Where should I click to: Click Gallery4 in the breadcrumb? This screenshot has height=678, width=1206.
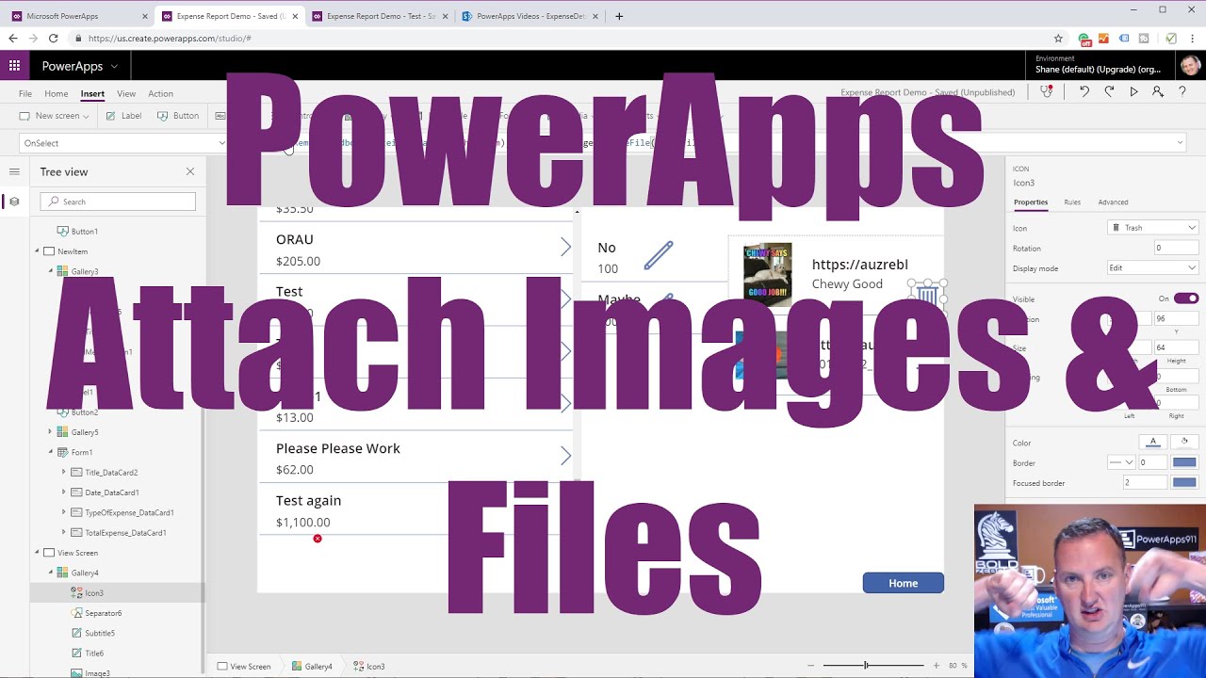tap(312, 666)
